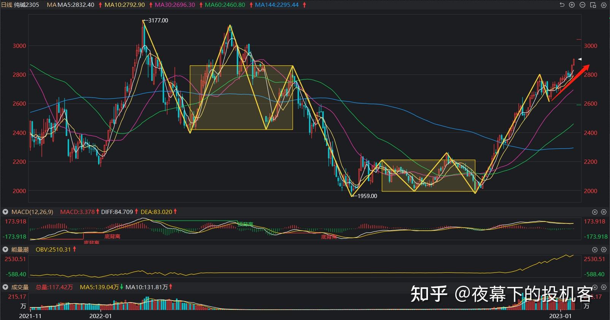
Task: Close the MACD indicator panel
Action: pos(595,212)
